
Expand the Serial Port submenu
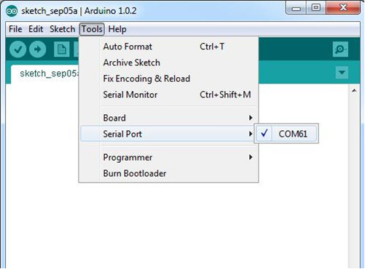(169, 134)
